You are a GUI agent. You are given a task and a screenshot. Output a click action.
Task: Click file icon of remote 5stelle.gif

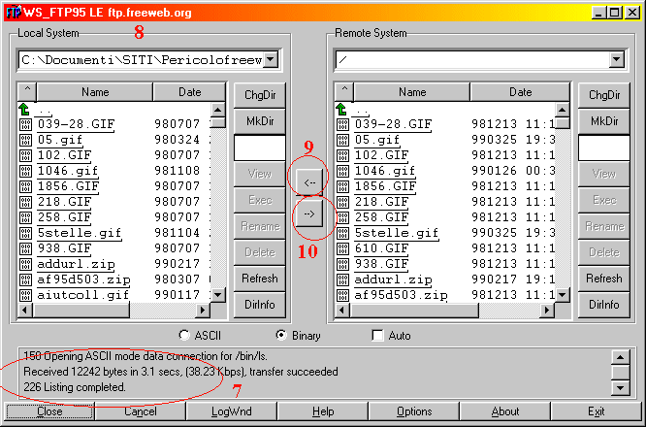click(342, 233)
